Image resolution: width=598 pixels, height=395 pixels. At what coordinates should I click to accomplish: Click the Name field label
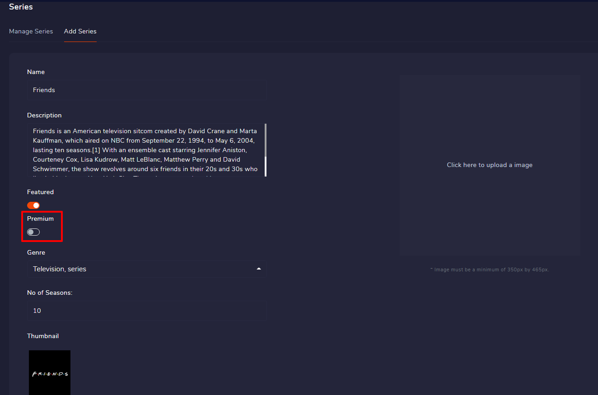coord(36,72)
